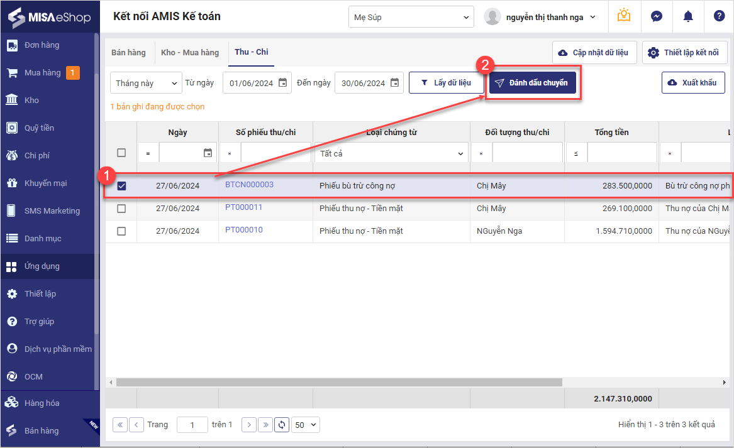Toggle the select-all header checkbox
The width and height of the screenshot is (734, 448).
pos(121,153)
